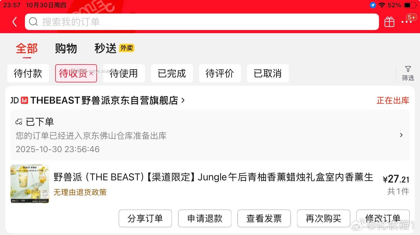Click the 查看发票 button
Viewport: 420px width, 235px height.
[264, 218]
